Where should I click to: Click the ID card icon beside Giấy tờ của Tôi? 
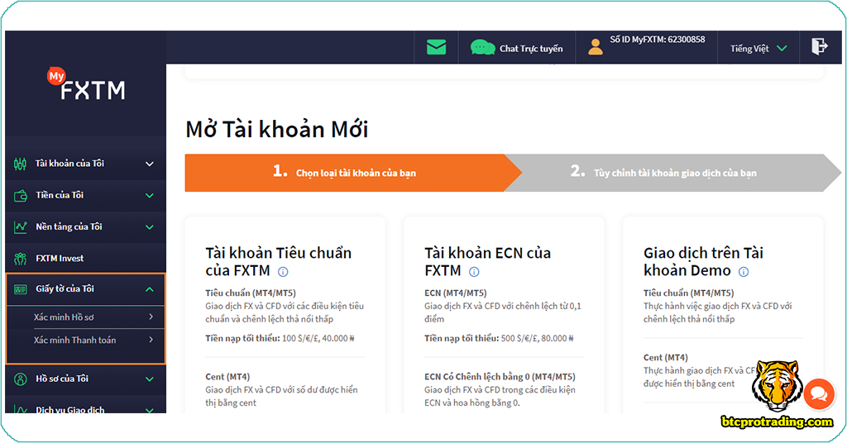pos(21,289)
